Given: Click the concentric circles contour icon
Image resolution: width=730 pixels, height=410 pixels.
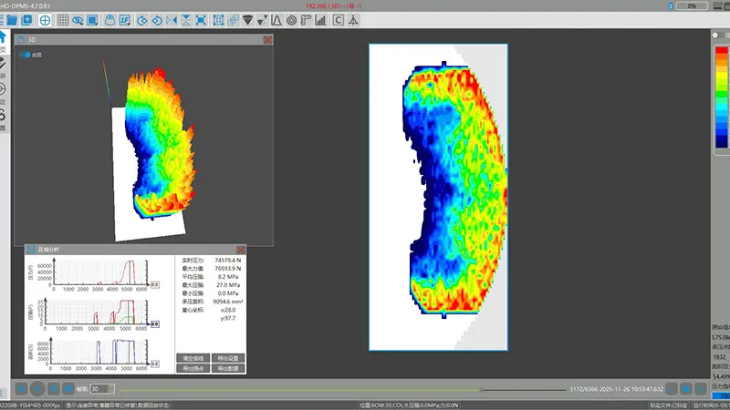Looking at the screenshot, I should [x=291, y=20].
